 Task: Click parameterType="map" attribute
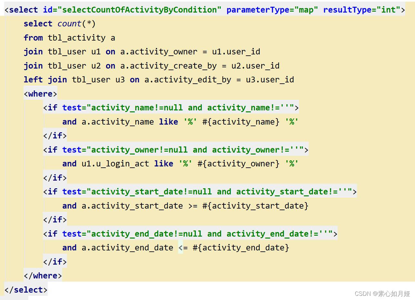[272, 10]
